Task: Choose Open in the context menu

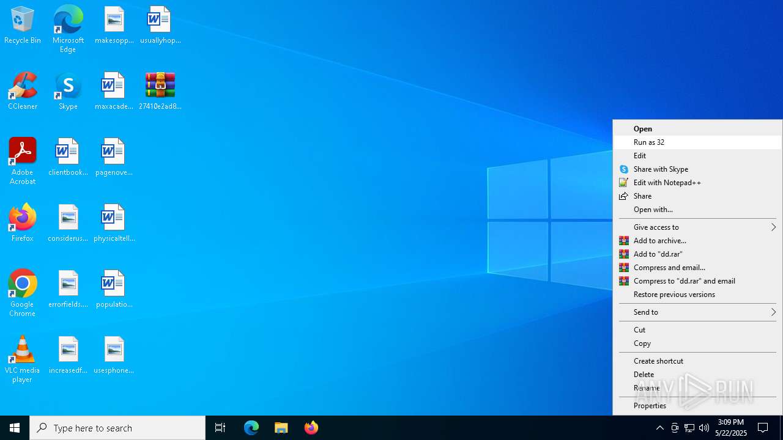Action: [x=697, y=128]
